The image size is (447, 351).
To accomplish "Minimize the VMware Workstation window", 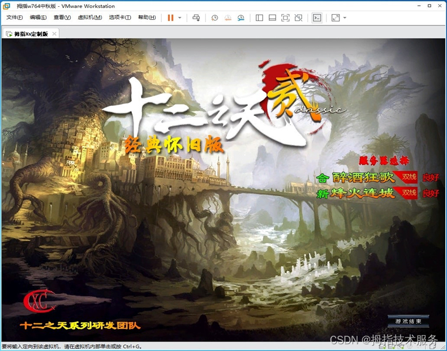I will (419, 6).
